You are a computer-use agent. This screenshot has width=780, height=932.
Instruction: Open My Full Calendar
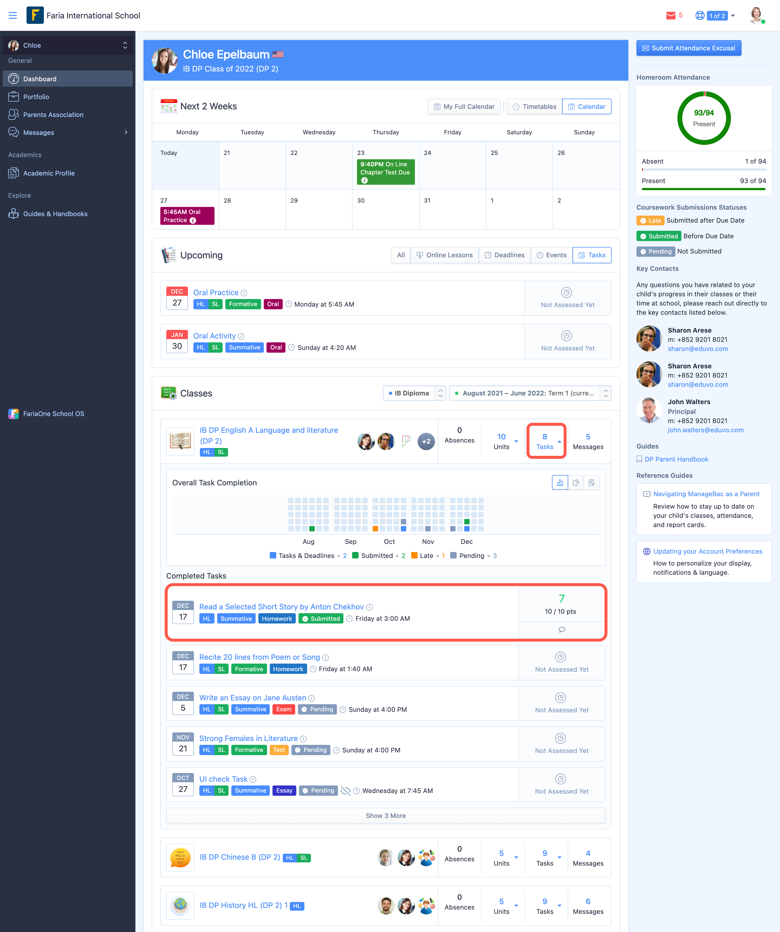pyautogui.click(x=464, y=106)
